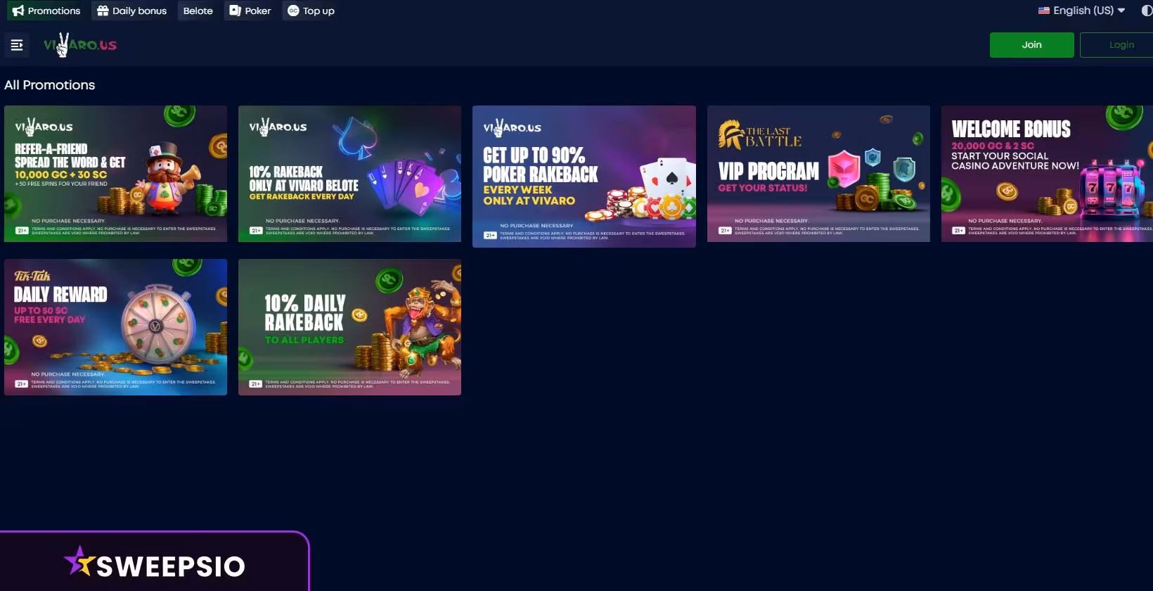Click the green Join button

coord(1031,45)
